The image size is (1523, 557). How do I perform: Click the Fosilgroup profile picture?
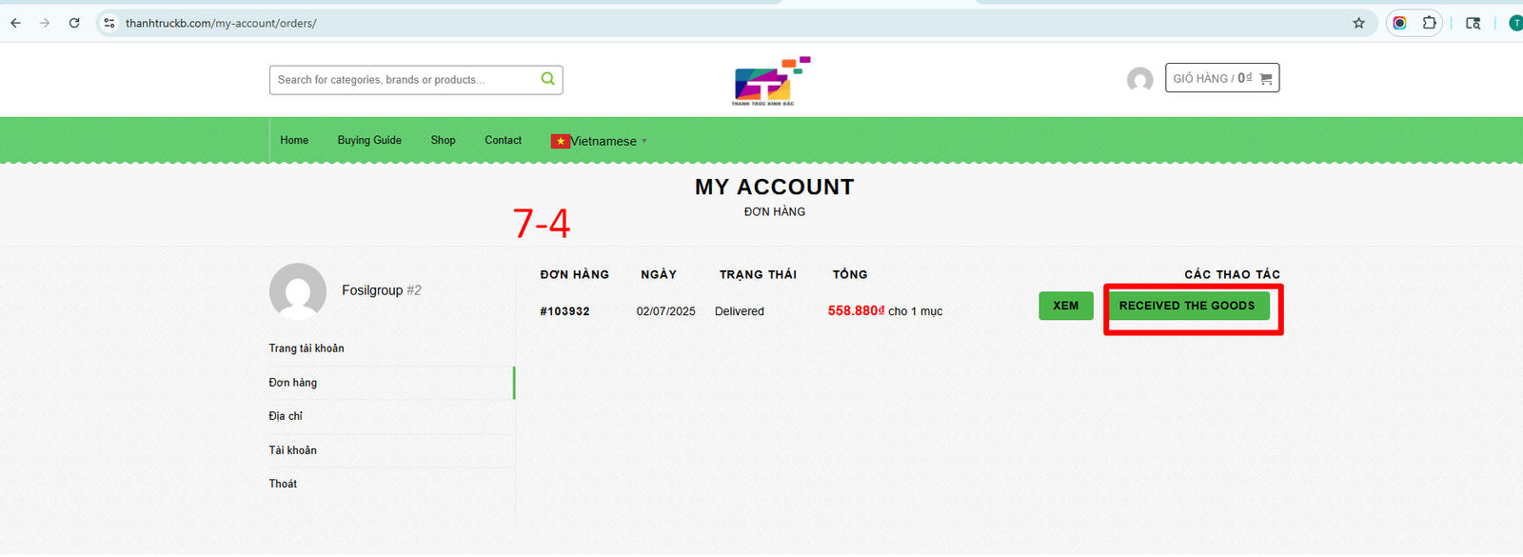click(x=298, y=291)
